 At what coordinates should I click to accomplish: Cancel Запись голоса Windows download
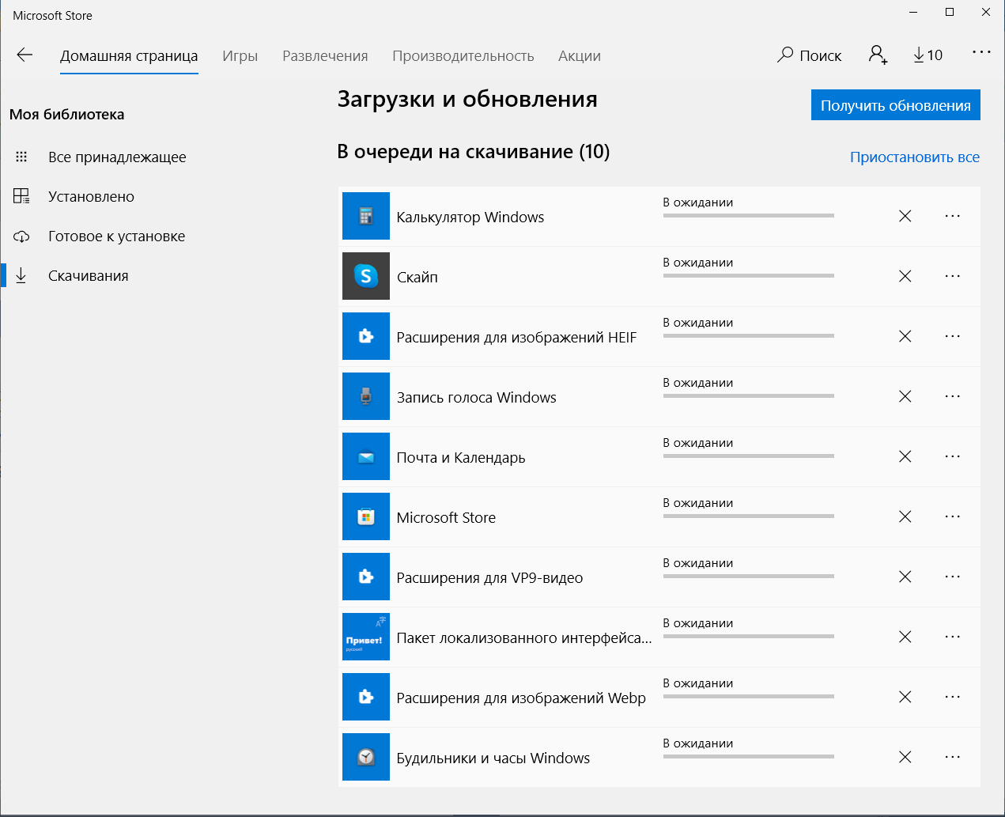pyautogui.click(x=905, y=396)
